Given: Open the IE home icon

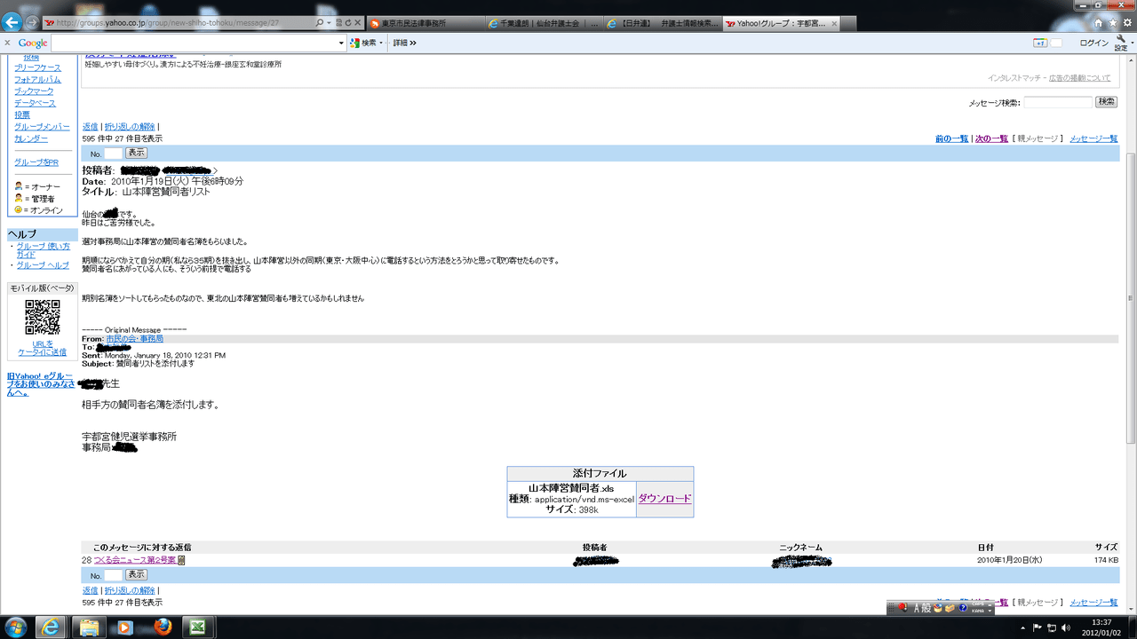Looking at the screenshot, I should [x=1098, y=23].
